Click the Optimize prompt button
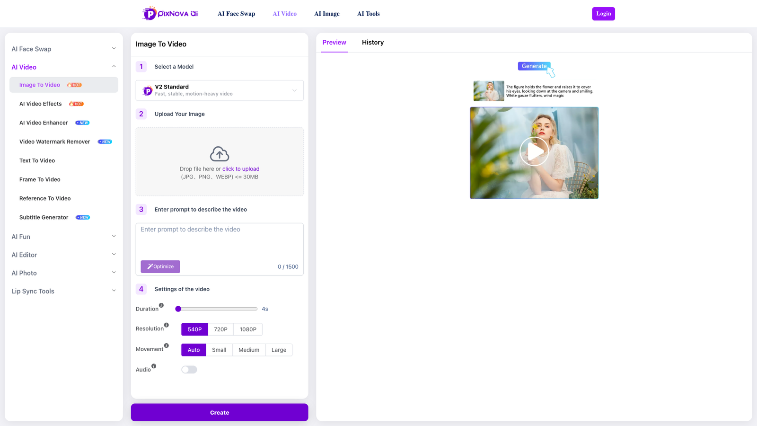Screen dimensions: 757x426 pos(160,266)
